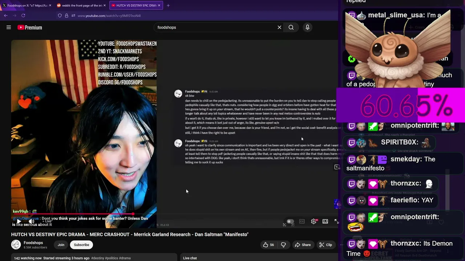
Task: Open a new browser tab
Action: point(168,5)
